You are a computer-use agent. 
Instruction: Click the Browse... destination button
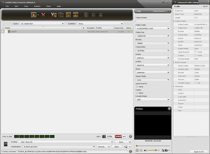pyautogui.click(x=102, y=147)
